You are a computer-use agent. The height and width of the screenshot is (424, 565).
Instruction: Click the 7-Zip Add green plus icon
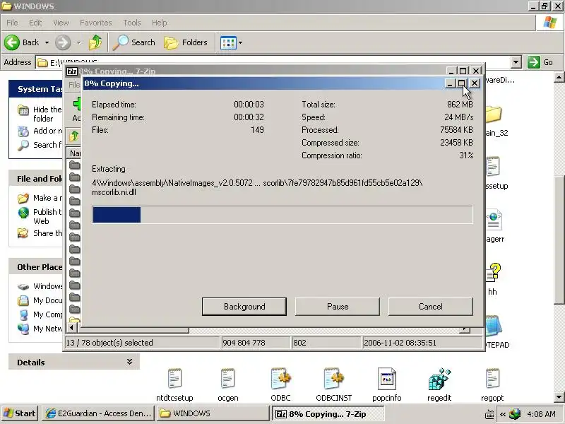click(76, 105)
